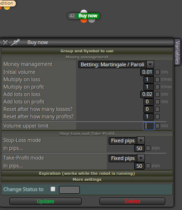The height and width of the screenshot is (210, 182).
Task: Click the Money management row label
Action: point(28,64)
